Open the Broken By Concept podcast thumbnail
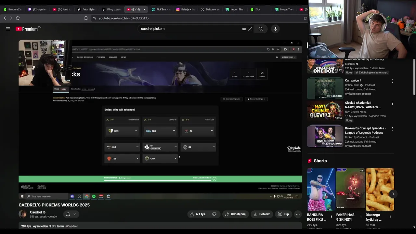This screenshot has width=416, height=234. [325, 136]
